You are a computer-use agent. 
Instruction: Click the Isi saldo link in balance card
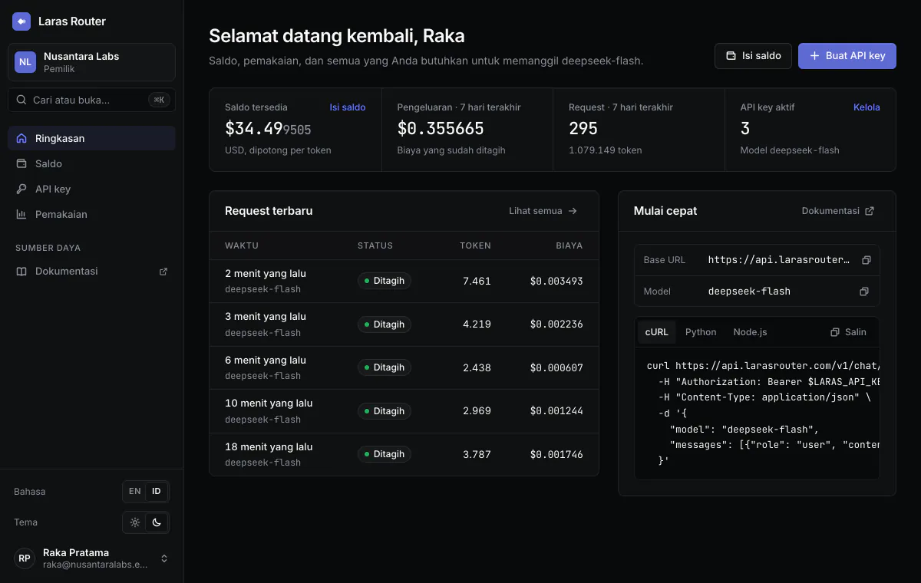(348, 107)
